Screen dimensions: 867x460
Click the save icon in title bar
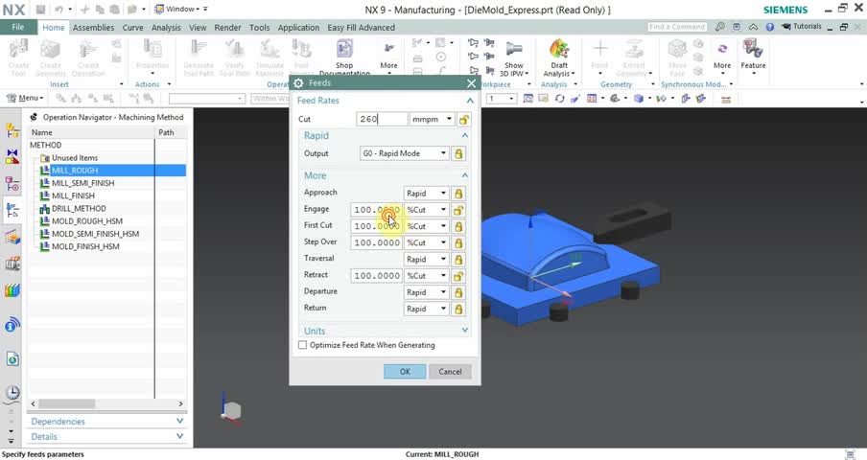pos(40,10)
